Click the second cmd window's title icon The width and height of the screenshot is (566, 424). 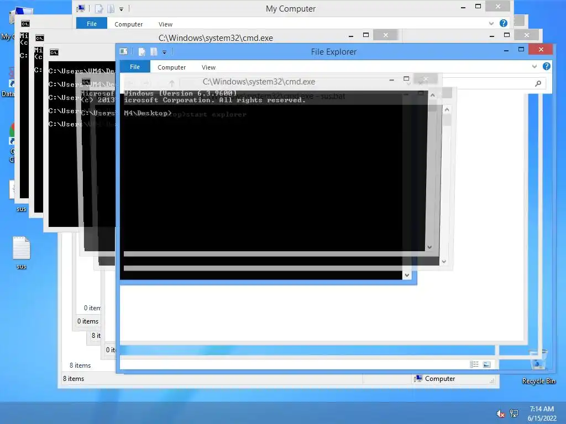click(40, 38)
